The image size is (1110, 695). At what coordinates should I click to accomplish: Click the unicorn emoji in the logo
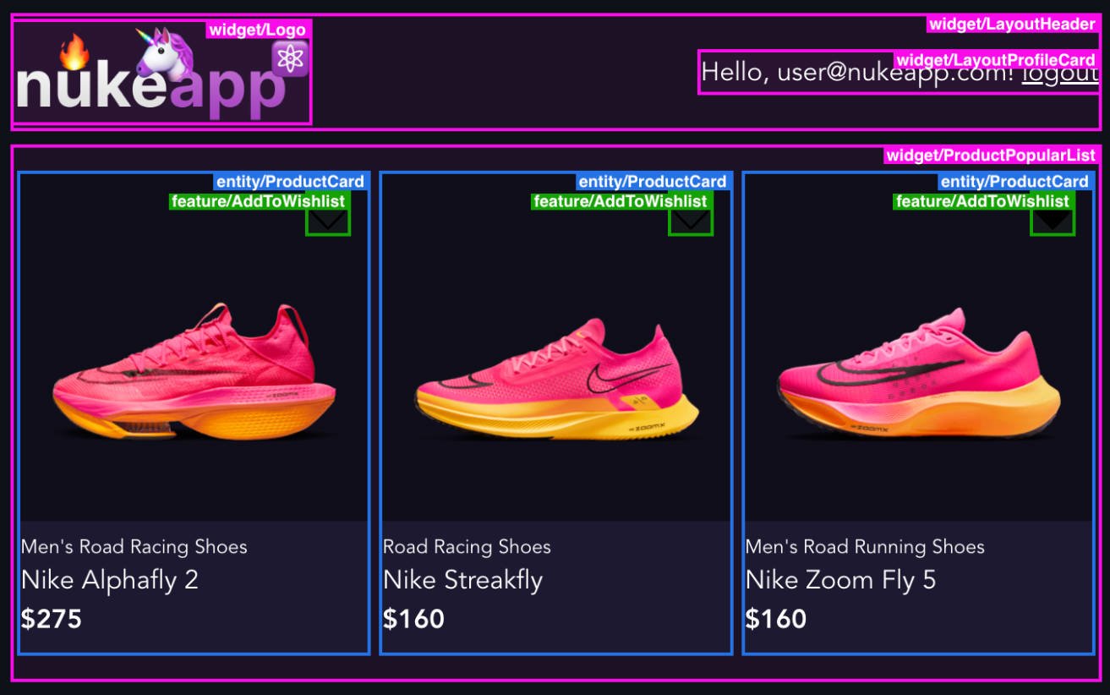(x=163, y=52)
